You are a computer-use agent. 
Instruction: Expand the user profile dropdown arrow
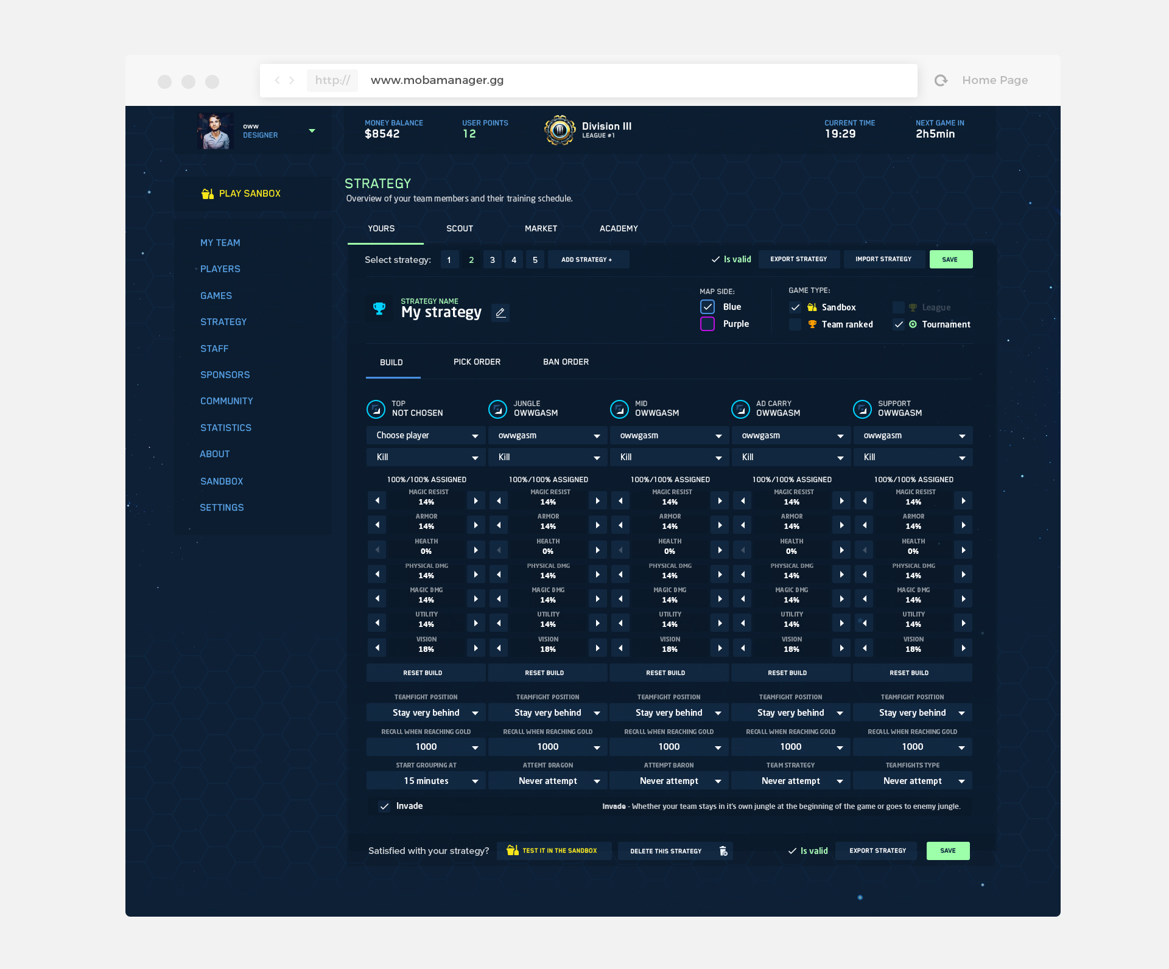click(x=312, y=131)
